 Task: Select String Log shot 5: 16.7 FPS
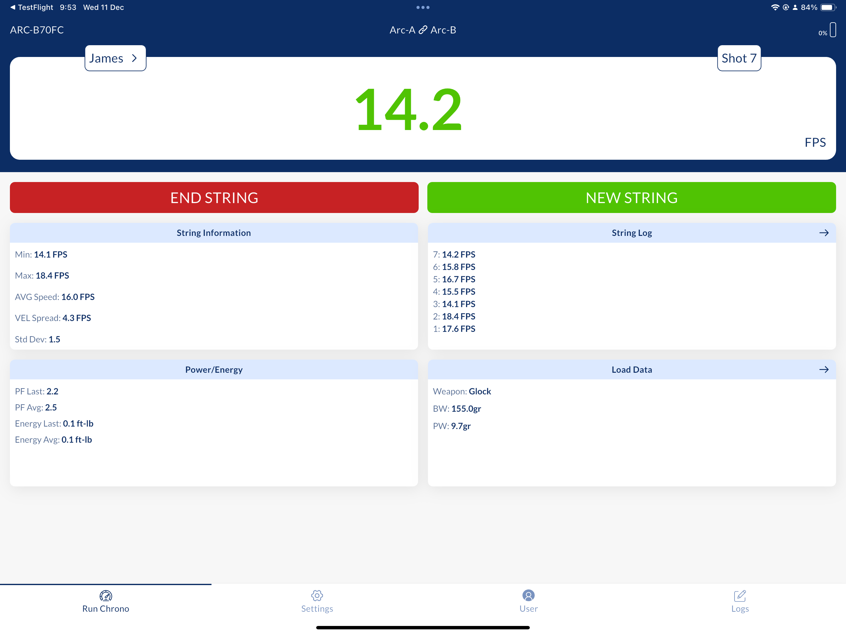pyautogui.click(x=454, y=279)
